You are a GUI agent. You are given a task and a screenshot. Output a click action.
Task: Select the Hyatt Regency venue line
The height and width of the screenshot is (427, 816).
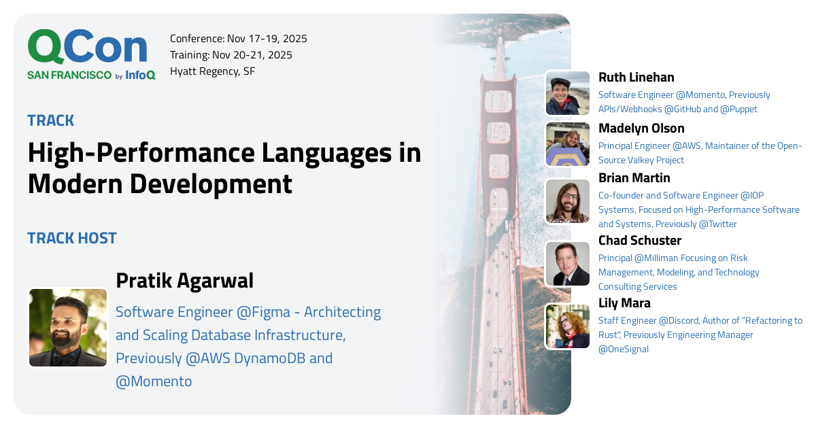coord(212,71)
